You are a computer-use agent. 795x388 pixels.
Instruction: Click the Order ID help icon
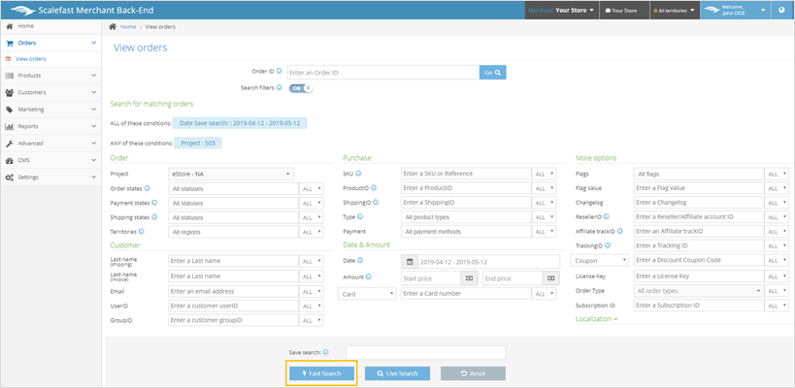click(x=282, y=72)
